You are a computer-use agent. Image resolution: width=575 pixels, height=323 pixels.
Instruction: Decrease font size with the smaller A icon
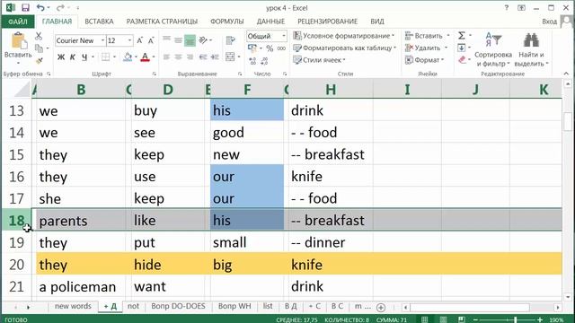point(151,40)
